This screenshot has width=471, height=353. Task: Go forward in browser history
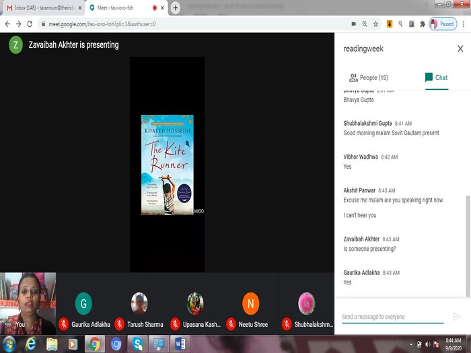(x=19, y=24)
